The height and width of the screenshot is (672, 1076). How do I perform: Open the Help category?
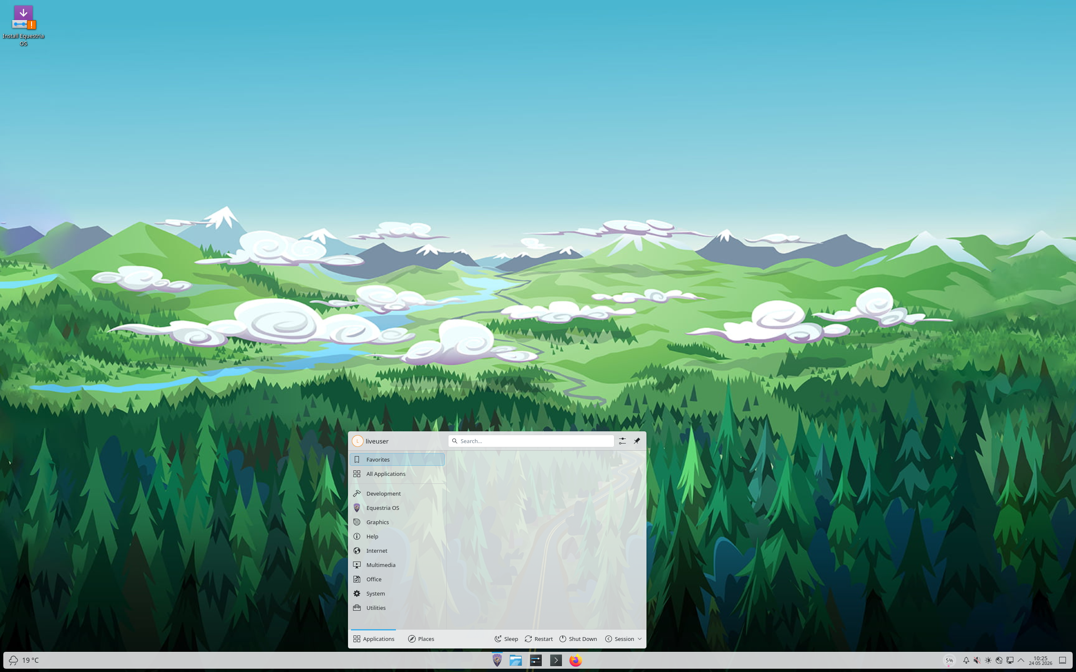pos(397,536)
